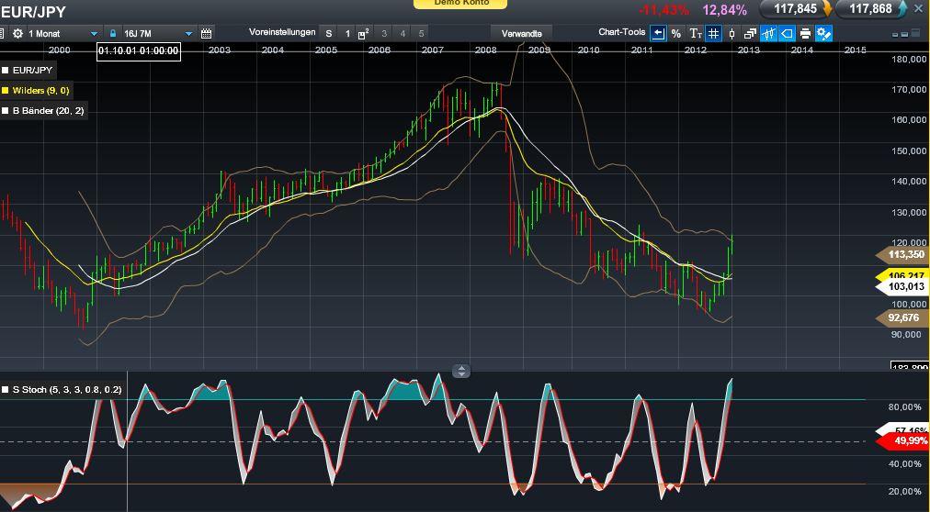Viewport: 930px width, 512px height.
Task: Open the calendar date picker icon
Action: pos(206,34)
